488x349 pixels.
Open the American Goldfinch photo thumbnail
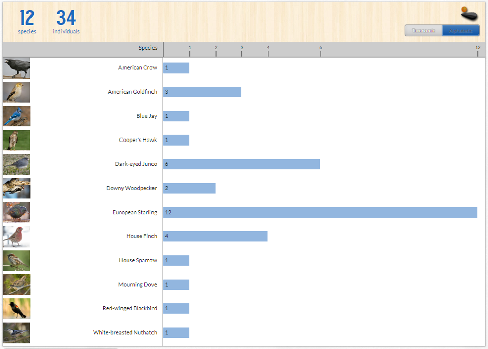16,92
